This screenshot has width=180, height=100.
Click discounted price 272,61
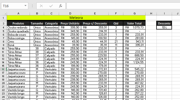point(95,69)
